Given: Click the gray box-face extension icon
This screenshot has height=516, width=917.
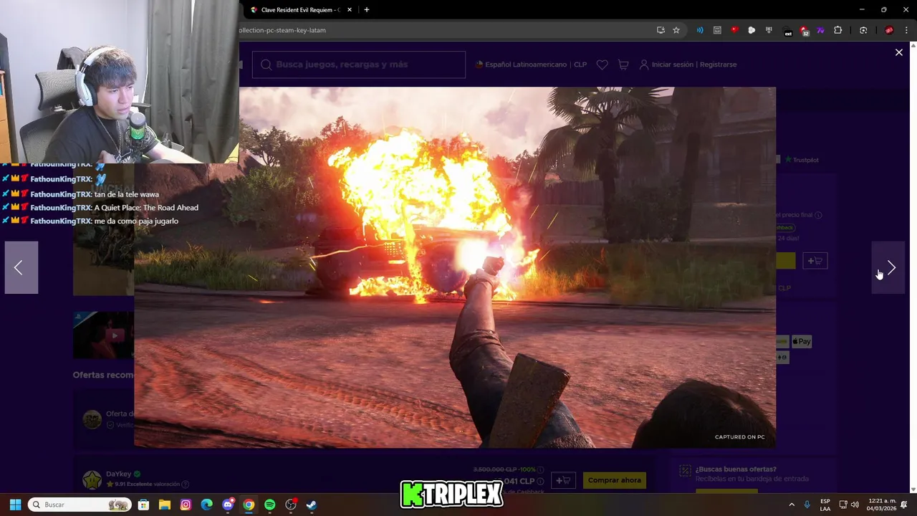Looking at the screenshot, I should pyautogui.click(x=717, y=30).
